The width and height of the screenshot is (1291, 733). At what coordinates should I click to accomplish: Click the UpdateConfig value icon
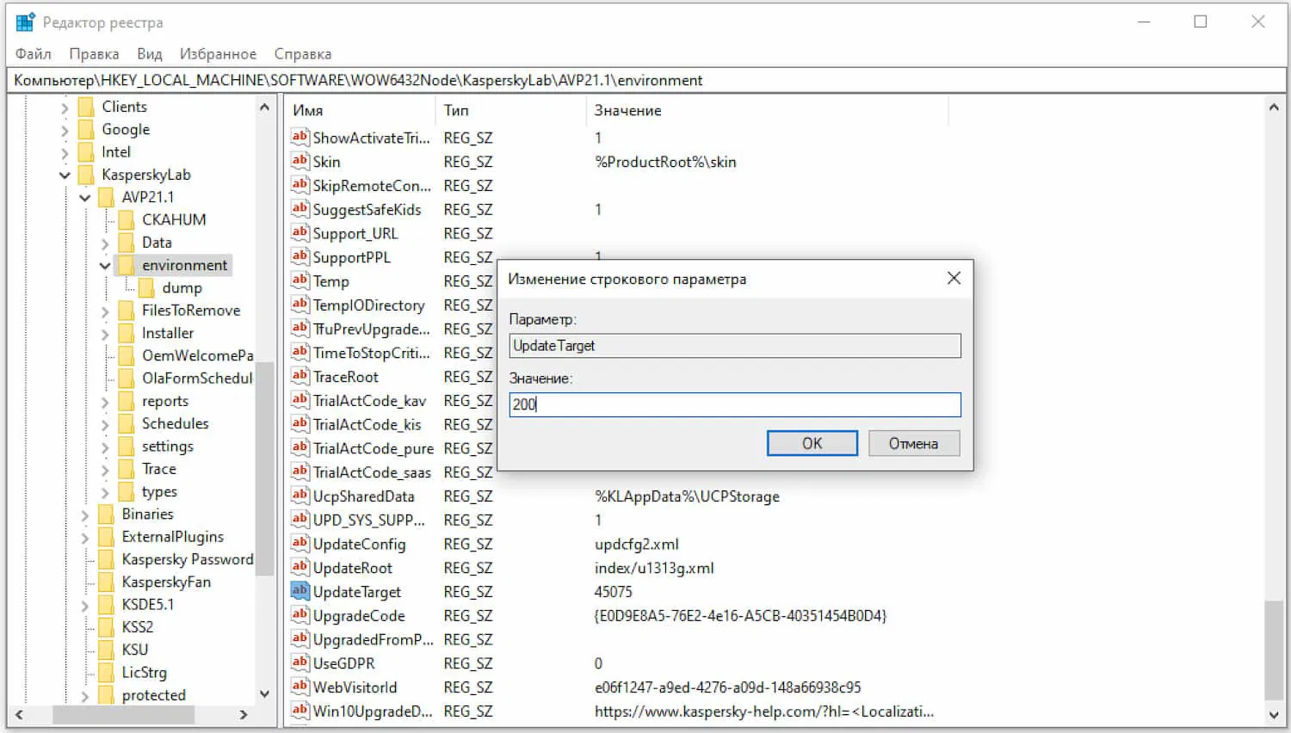point(300,544)
